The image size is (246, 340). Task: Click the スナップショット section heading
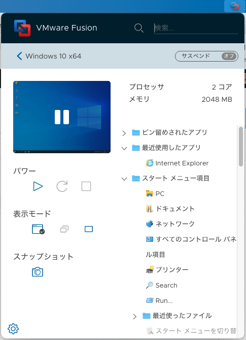43,257
